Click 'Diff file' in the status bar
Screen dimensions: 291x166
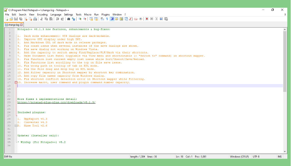point(8,157)
